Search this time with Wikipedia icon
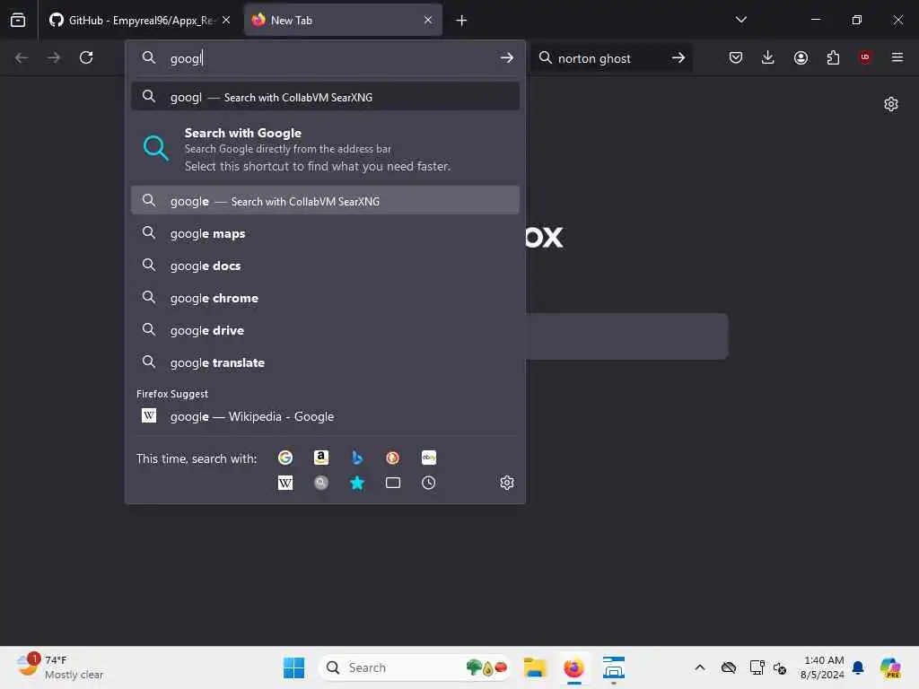Screen dimensions: 919x689 click(285, 483)
